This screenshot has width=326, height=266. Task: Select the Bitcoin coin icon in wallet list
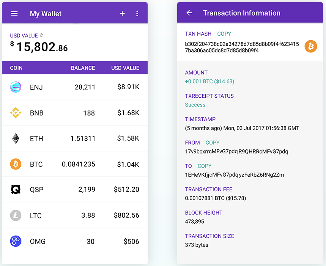click(16, 164)
